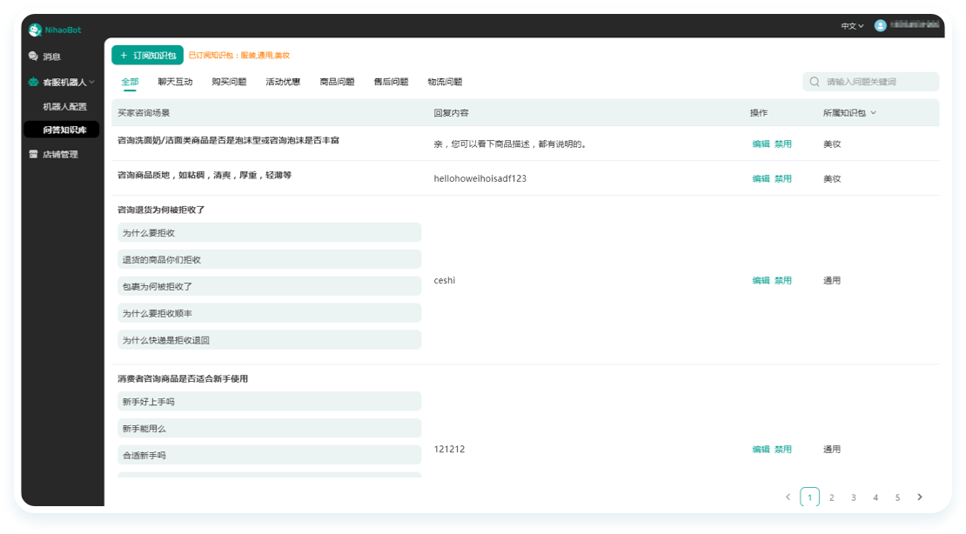The height and width of the screenshot is (534, 966).
Task: Collapse the 客服机器人 sidebar menu
Action: [x=91, y=82]
